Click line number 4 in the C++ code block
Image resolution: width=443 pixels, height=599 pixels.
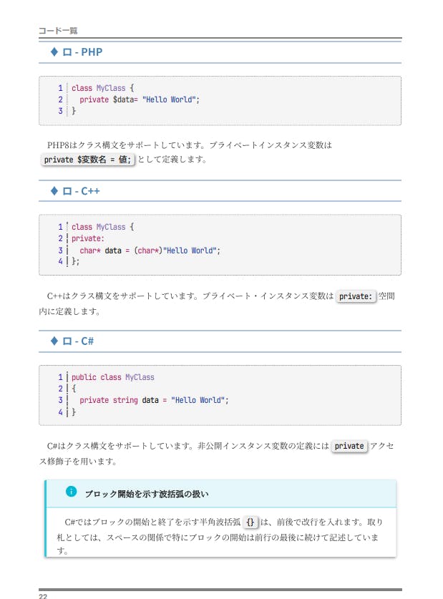point(61,262)
